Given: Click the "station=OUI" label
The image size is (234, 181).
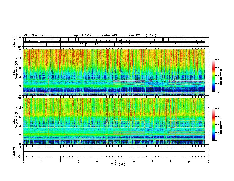Looking at the screenshot, I should [109, 35].
